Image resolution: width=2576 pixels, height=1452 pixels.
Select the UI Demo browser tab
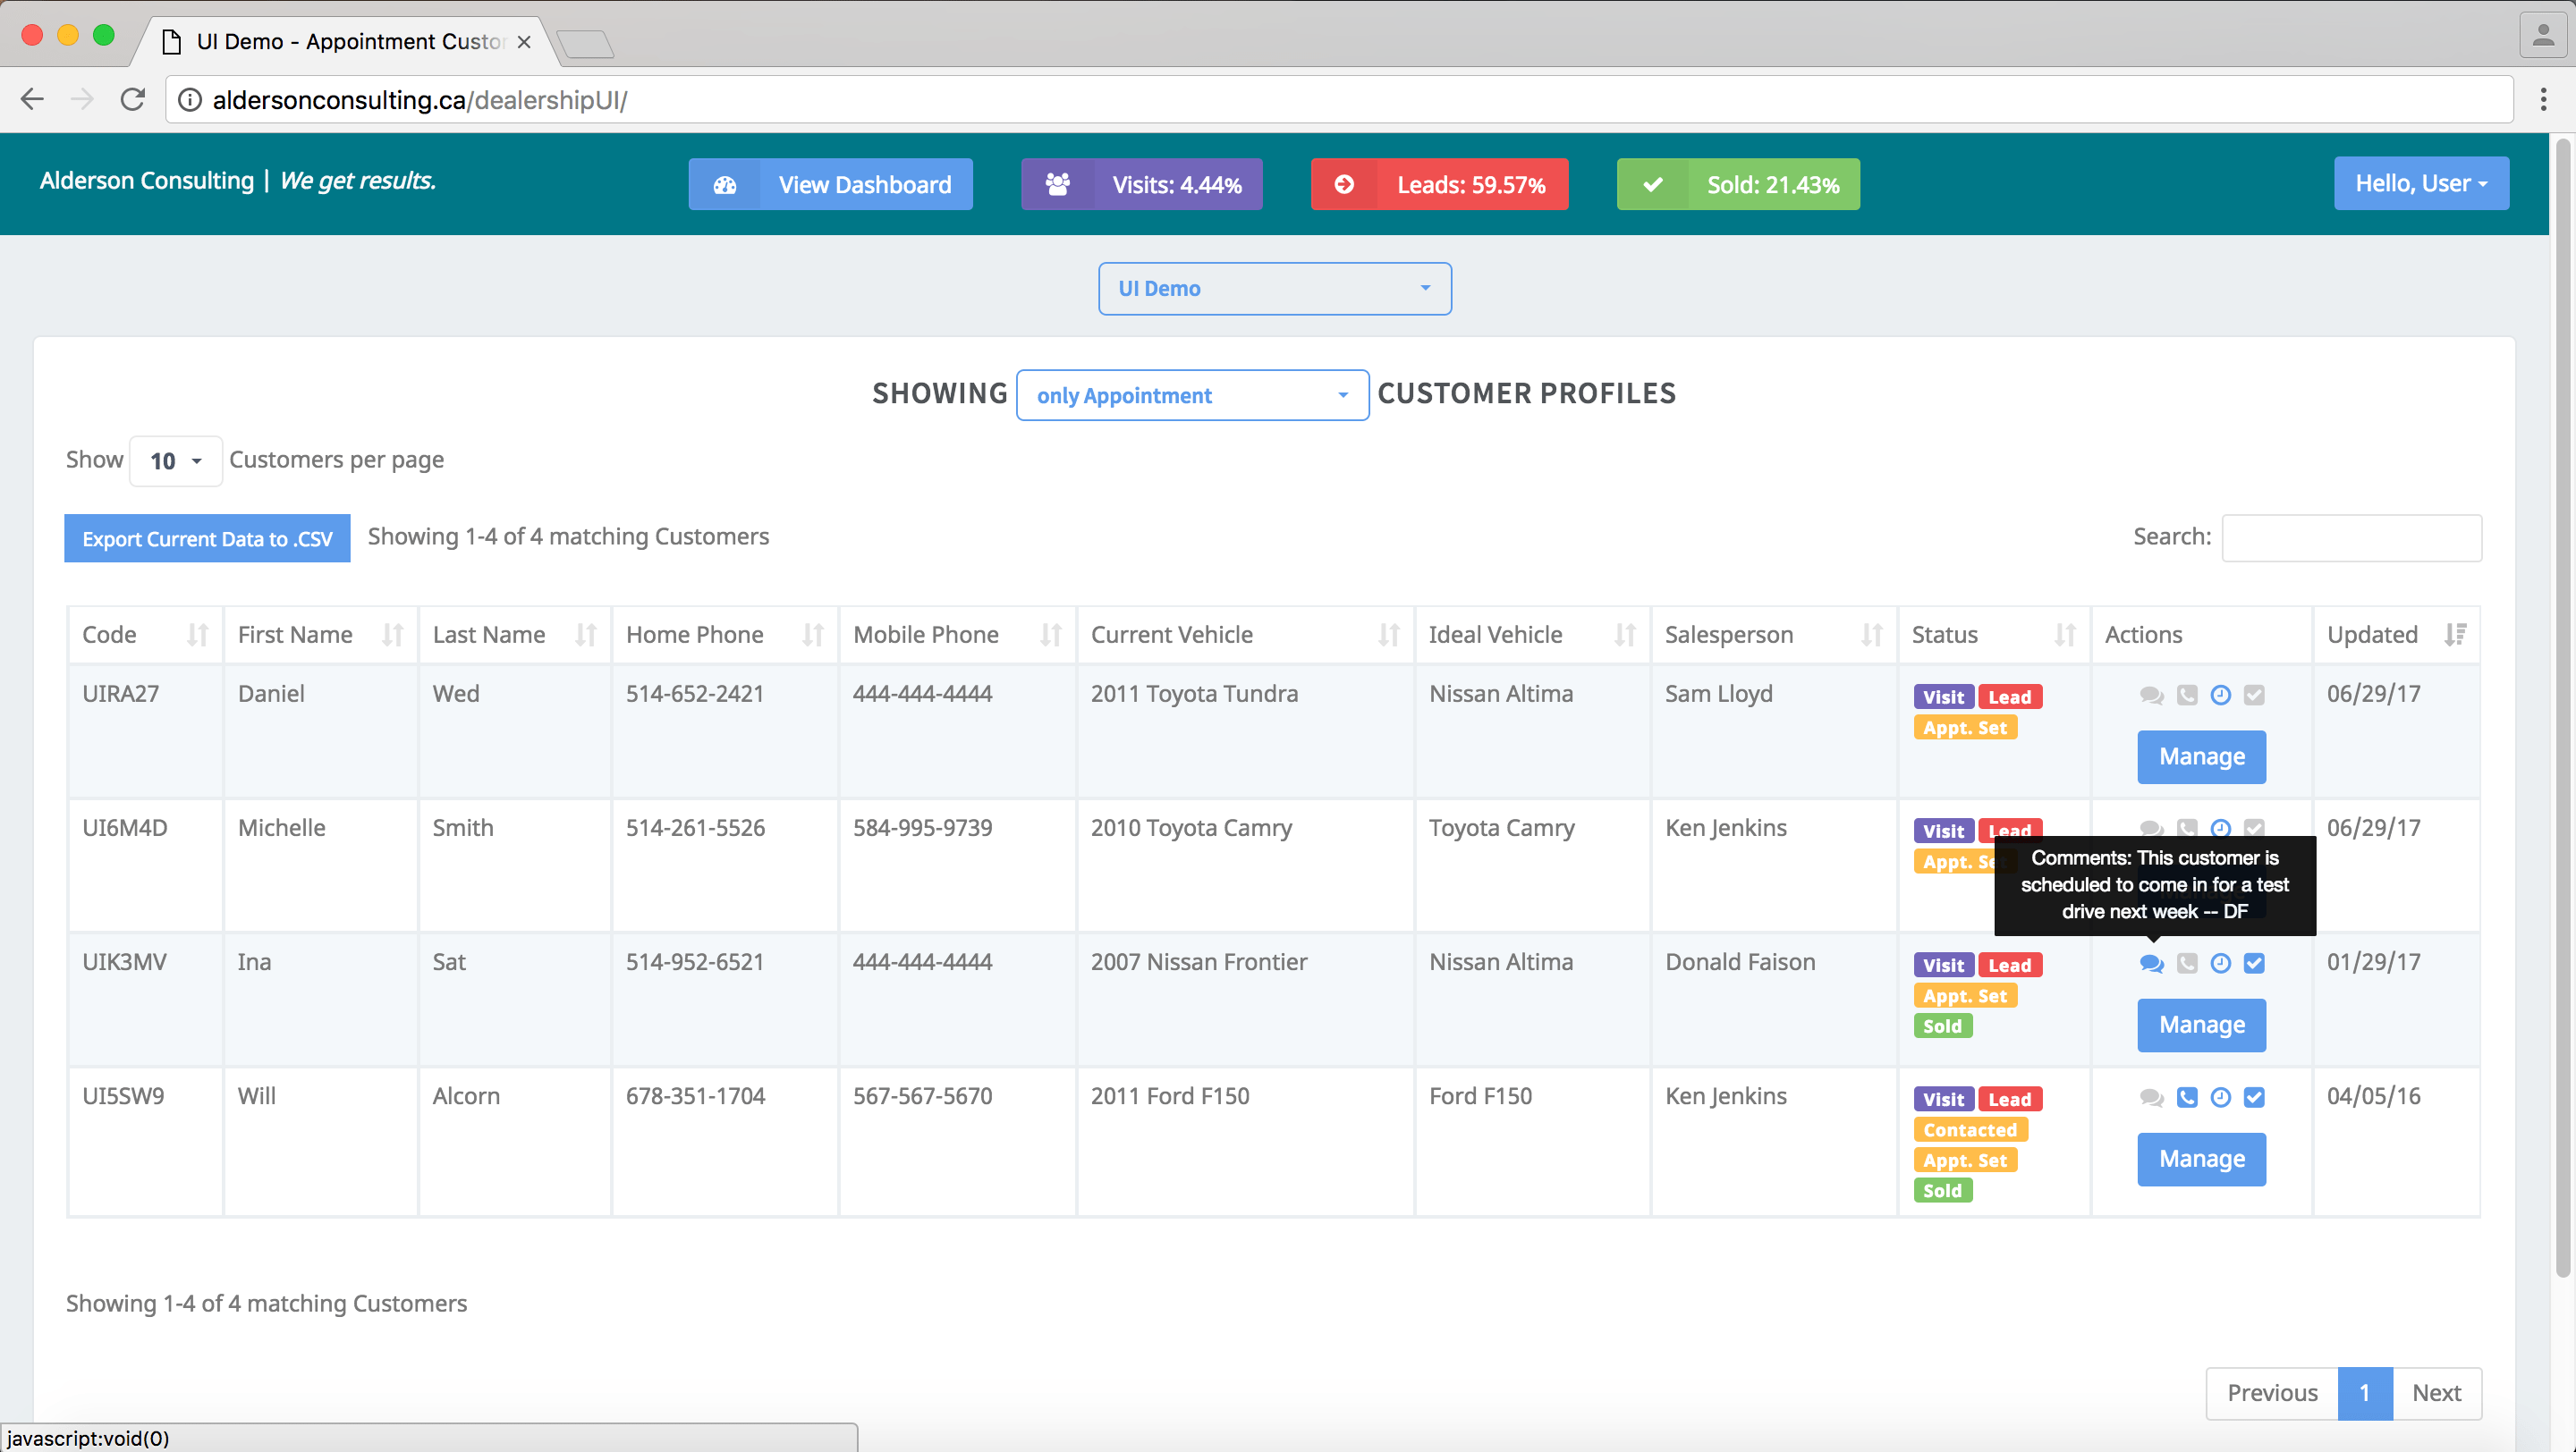(x=350, y=41)
